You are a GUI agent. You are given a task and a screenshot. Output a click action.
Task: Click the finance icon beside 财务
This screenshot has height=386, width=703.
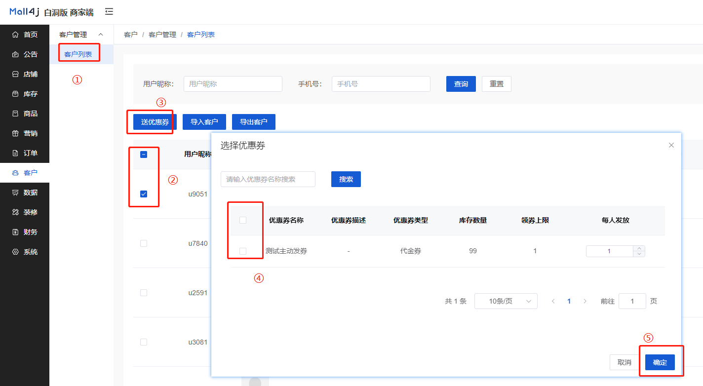[x=15, y=232]
